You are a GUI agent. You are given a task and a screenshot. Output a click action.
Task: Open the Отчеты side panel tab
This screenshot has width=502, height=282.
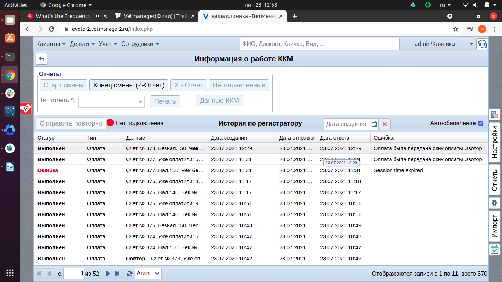(494, 178)
